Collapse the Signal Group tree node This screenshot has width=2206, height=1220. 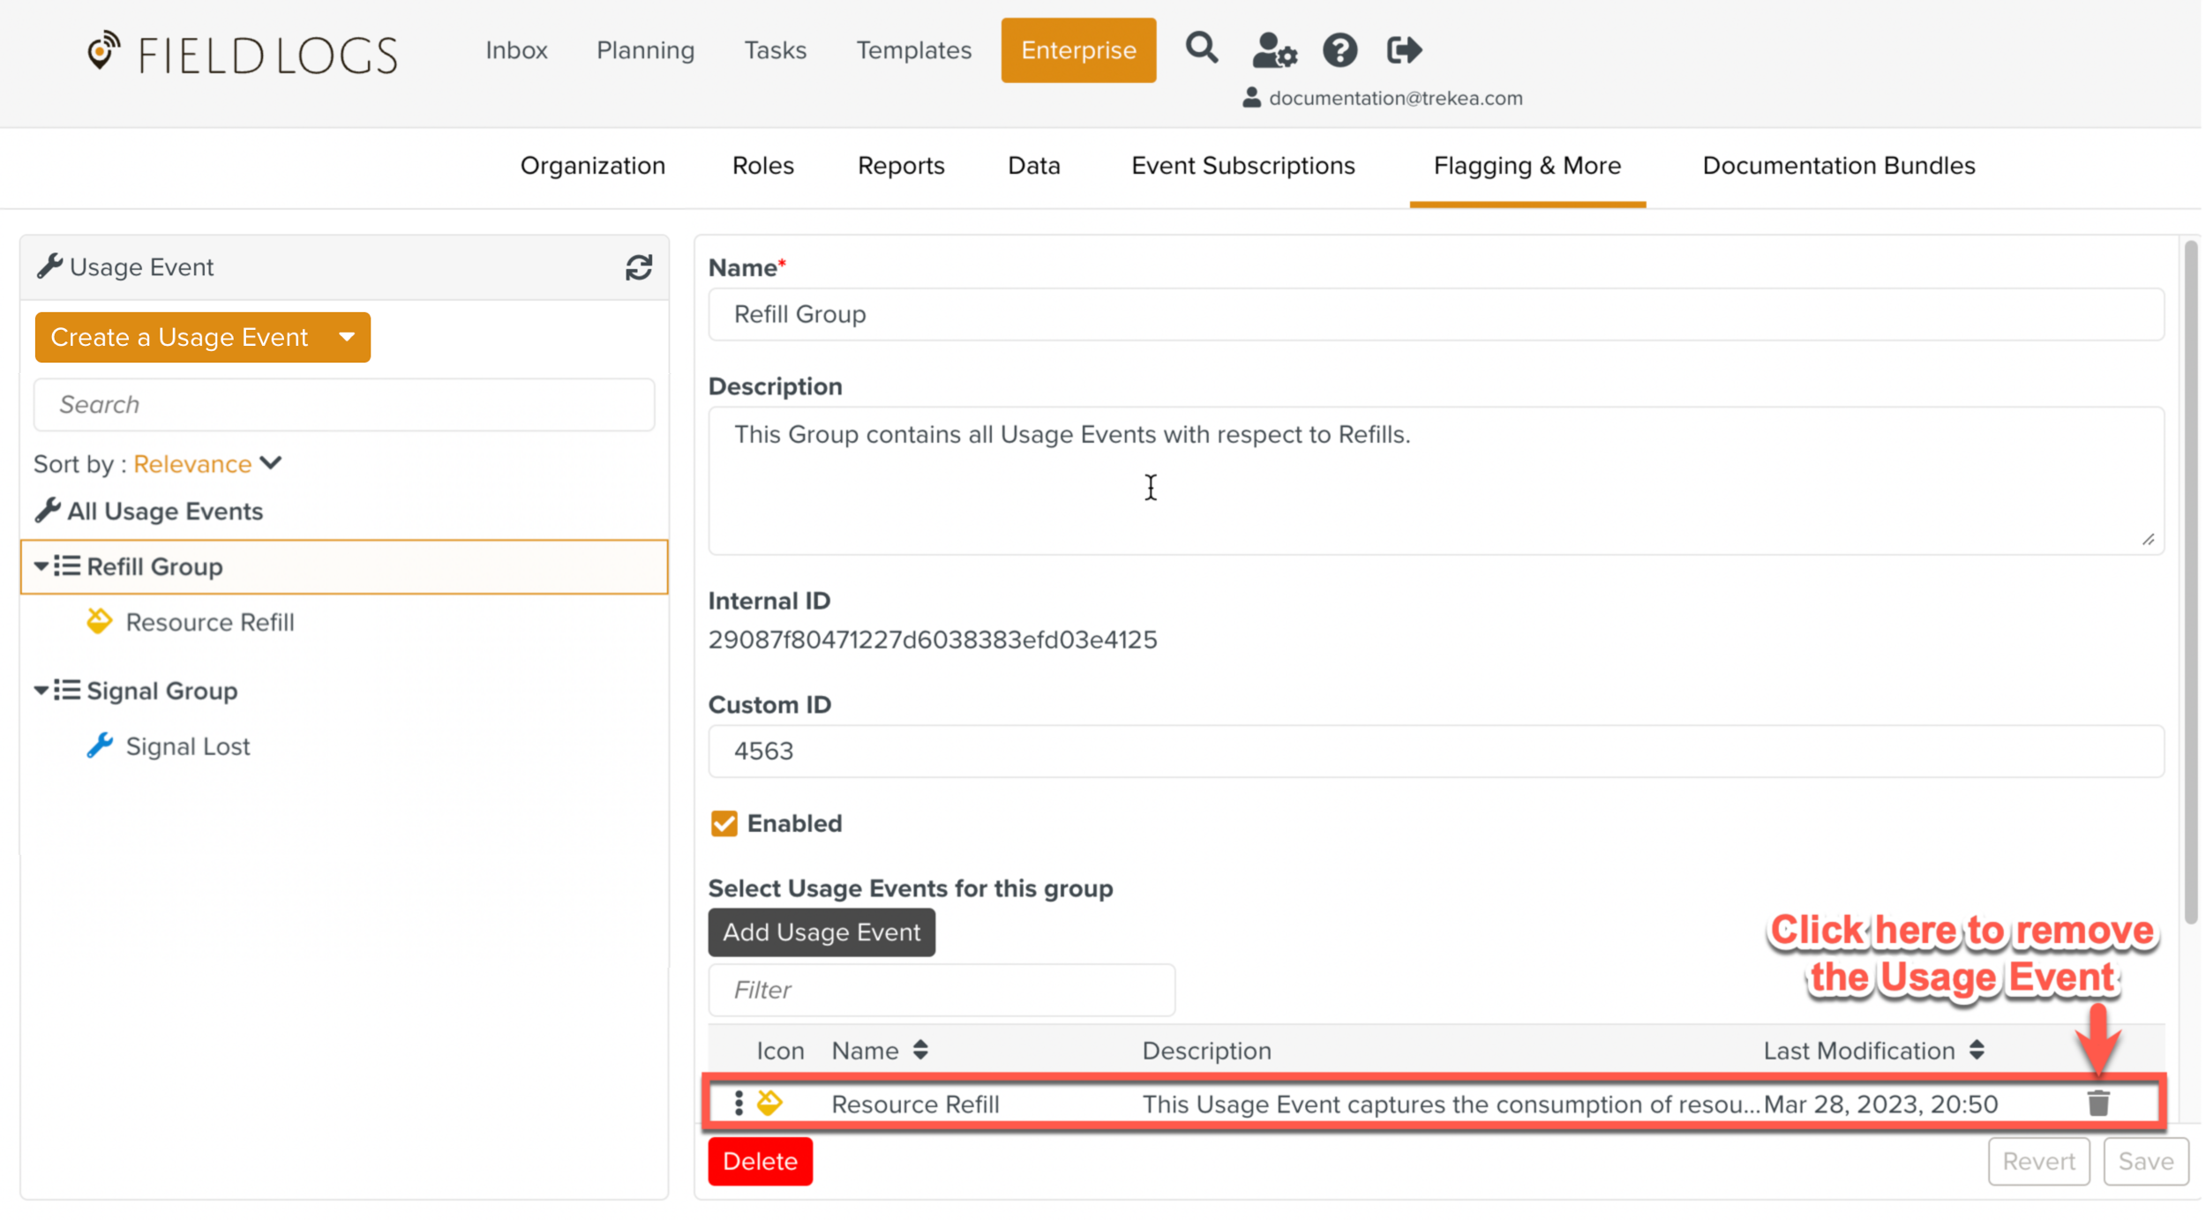point(41,691)
